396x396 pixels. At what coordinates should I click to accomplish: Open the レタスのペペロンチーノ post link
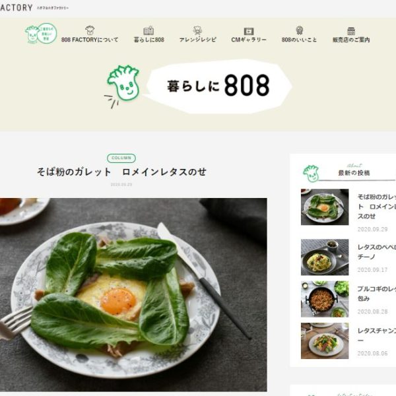click(377, 252)
